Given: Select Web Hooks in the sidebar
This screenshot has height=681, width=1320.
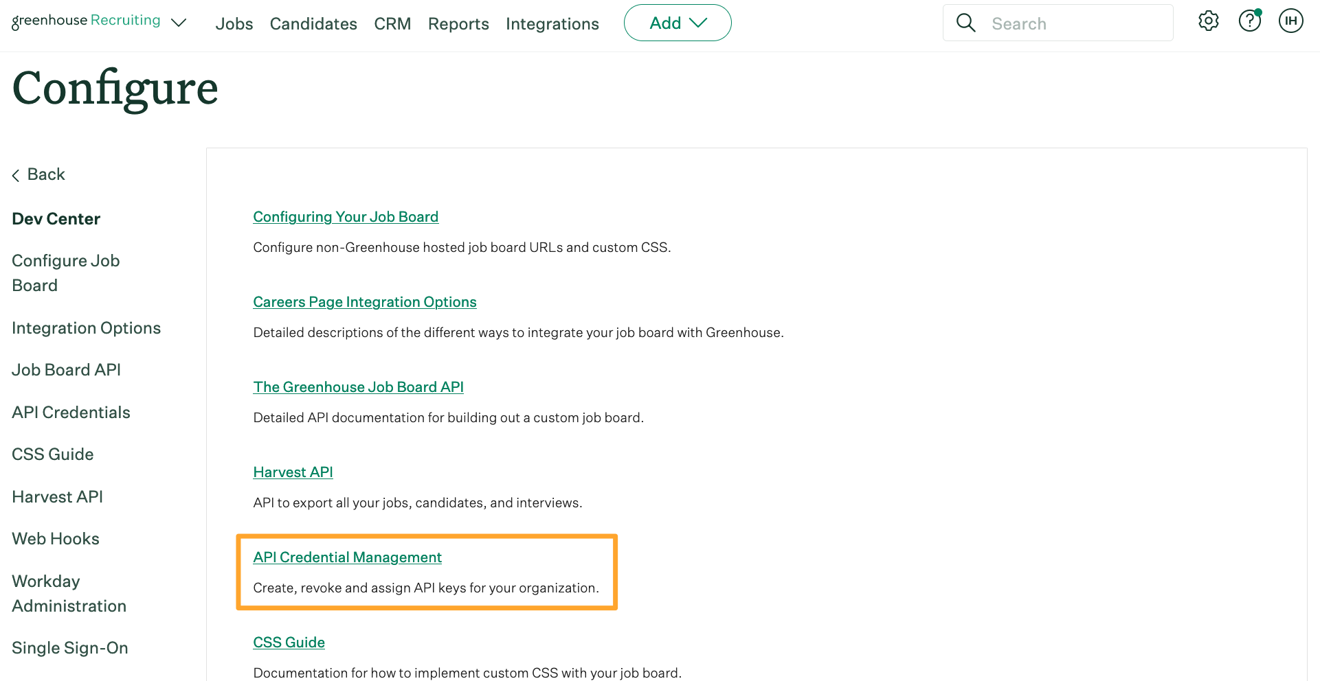Looking at the screenshot, I should coord(56,538).
